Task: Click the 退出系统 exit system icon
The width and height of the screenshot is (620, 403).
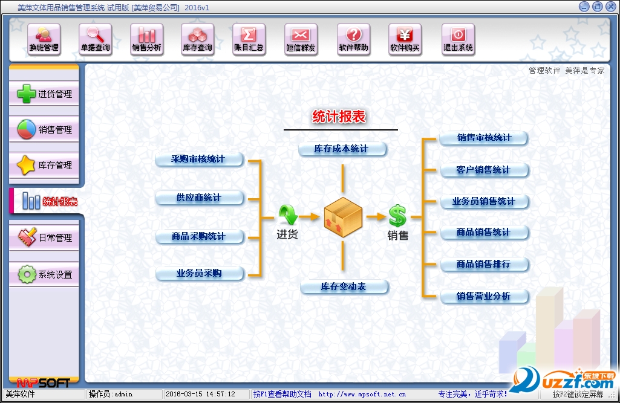Action: coord(458,39)
